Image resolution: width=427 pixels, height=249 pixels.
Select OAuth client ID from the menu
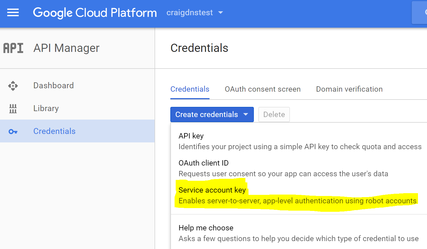coord(203,163)
